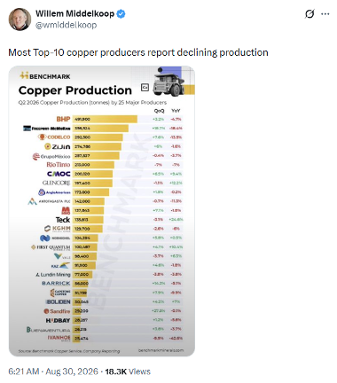Click the blue verified checkmark badge
The height and width of the screenshot is (383, 337).
tap(121, 13)
